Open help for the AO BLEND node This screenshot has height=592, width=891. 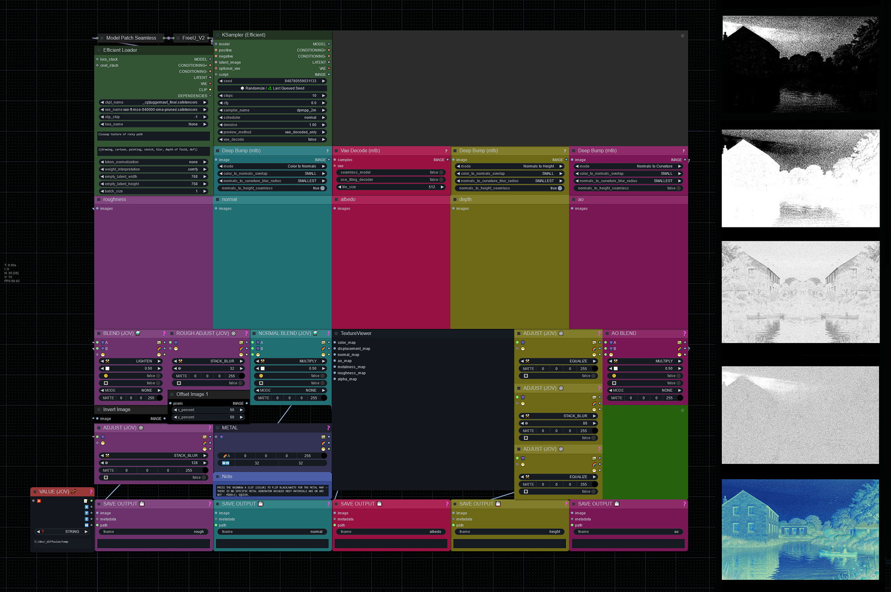click(x=684, y=333)
